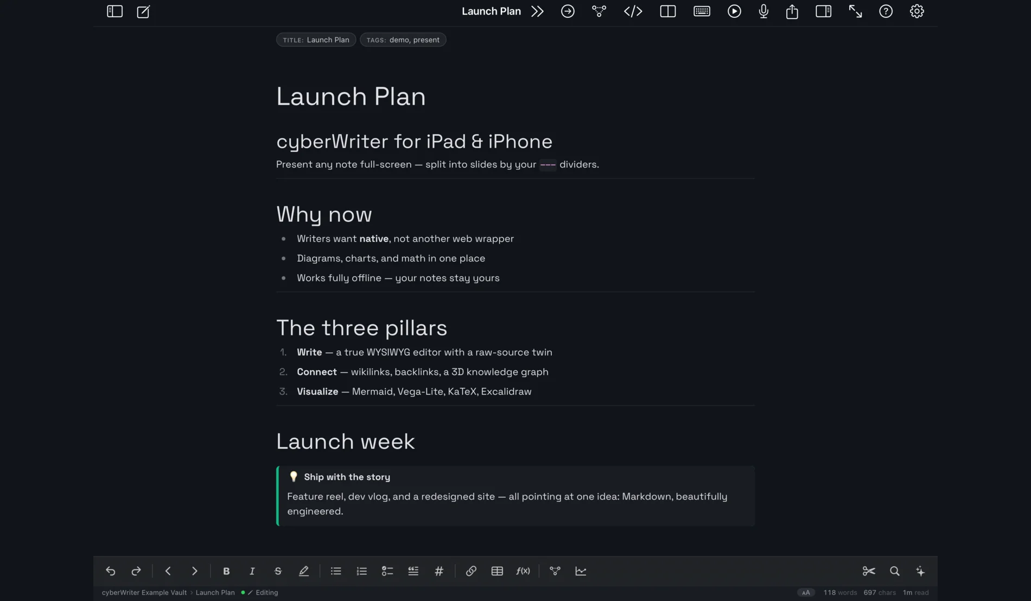Create a new note with compose icon
Image resolution: width=1031 pixels, height=601 pixels.
(143, 11)
